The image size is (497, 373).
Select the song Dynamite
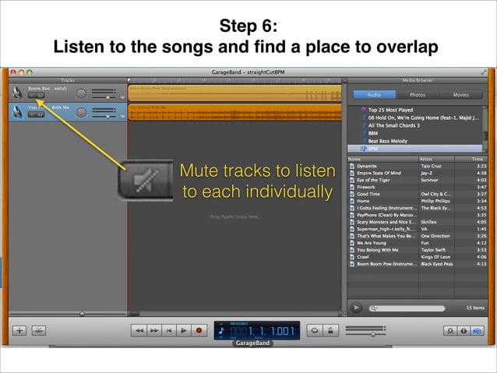[x=417, y=166]
